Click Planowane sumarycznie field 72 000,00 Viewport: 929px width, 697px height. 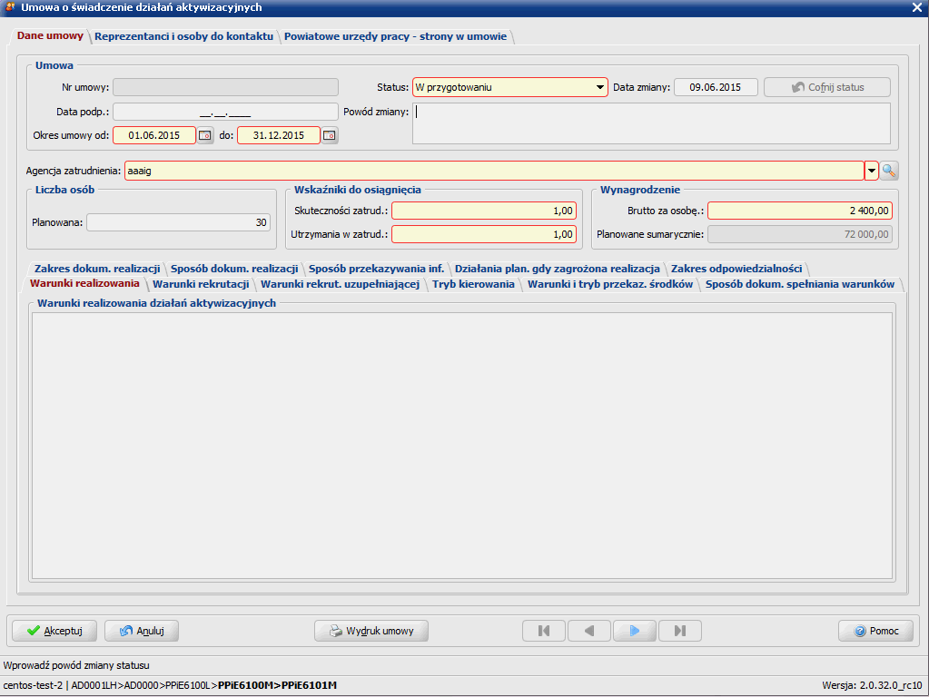pos(800,234)
